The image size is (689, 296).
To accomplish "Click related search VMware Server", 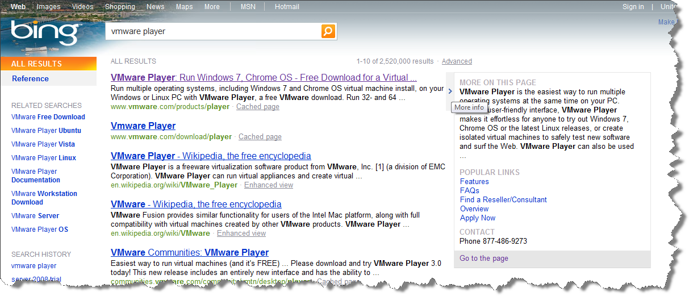I will click(x=35, y=216).
